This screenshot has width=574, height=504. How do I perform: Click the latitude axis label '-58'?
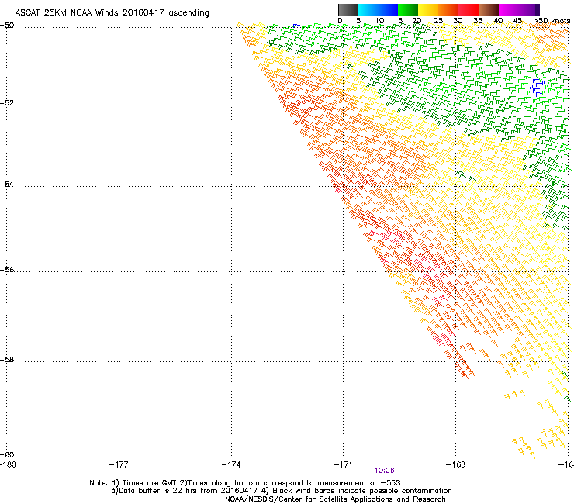(7, 360)
